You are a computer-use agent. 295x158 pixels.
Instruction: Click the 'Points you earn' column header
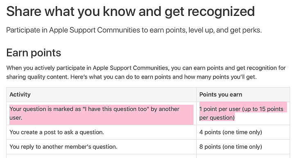221,94
